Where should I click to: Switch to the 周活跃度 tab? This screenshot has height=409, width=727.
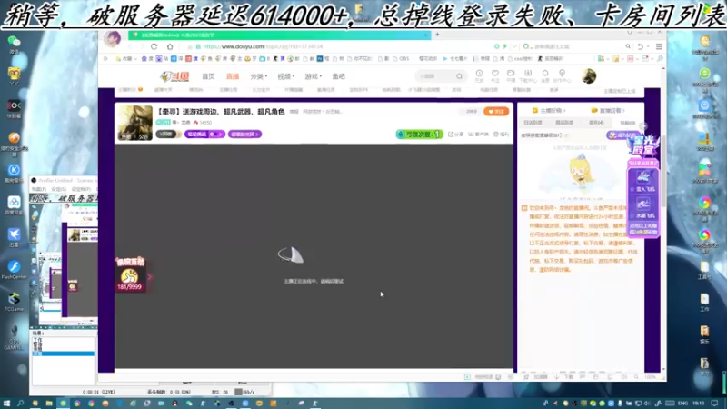click(564, 123)
